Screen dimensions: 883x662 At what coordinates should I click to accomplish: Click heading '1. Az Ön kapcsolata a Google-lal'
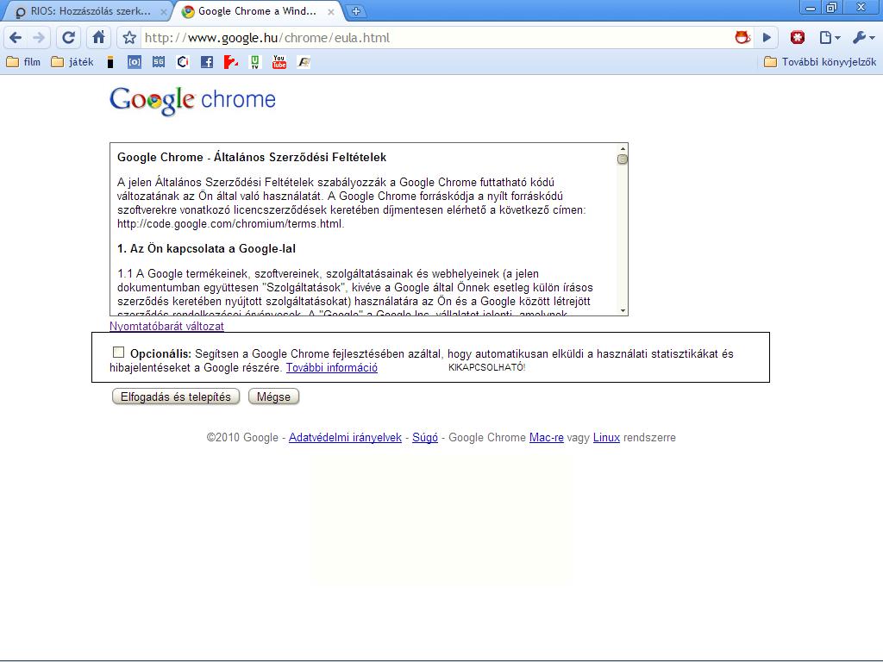(207, 249)
